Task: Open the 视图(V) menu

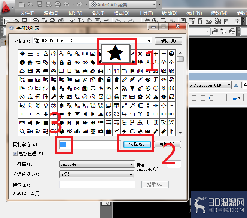Action: 75,13
